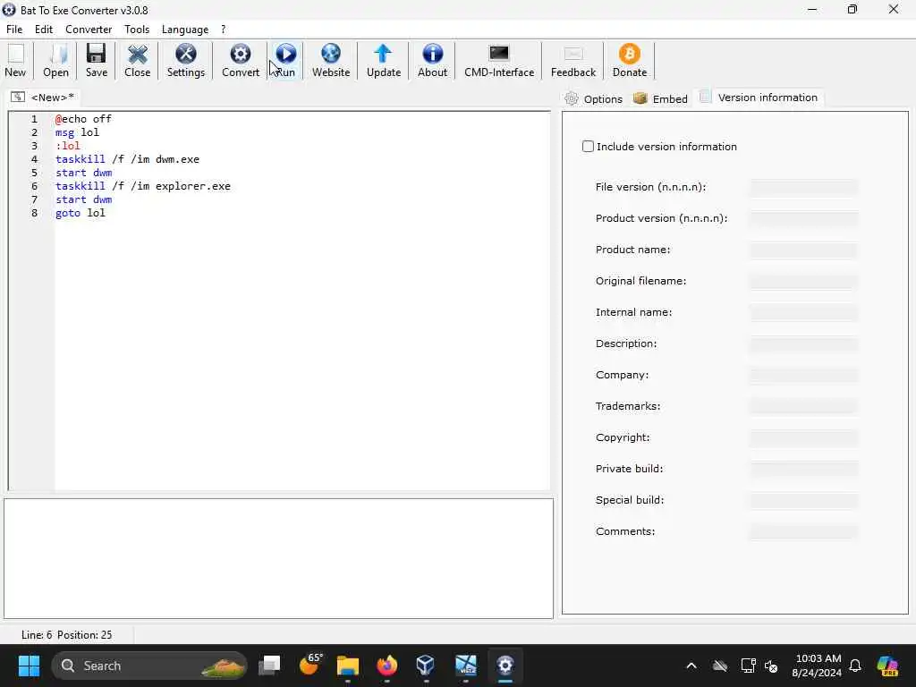
Task: Open the About dialog
Action: pyautogui.click(x=432, y=60)
